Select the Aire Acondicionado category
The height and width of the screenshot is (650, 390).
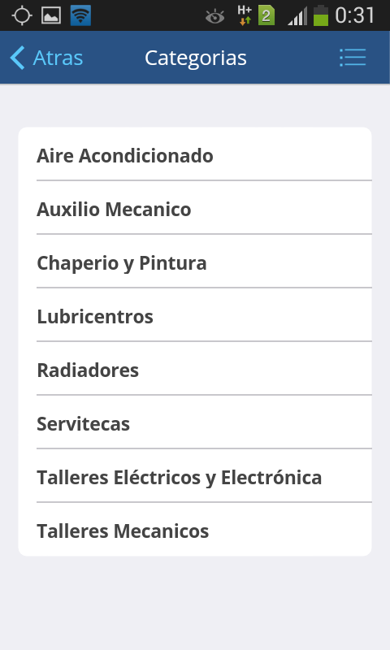(195, 154)
